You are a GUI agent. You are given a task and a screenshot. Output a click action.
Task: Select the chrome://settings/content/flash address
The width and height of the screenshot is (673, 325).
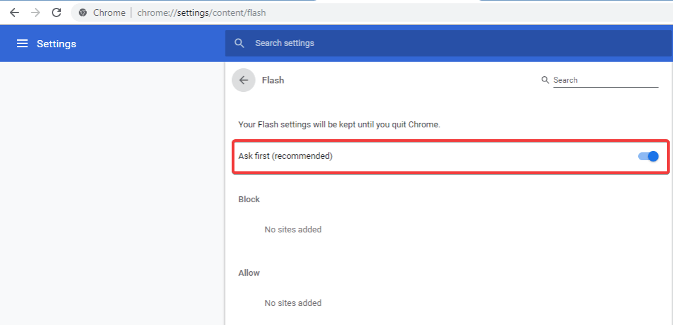(202, 12)
